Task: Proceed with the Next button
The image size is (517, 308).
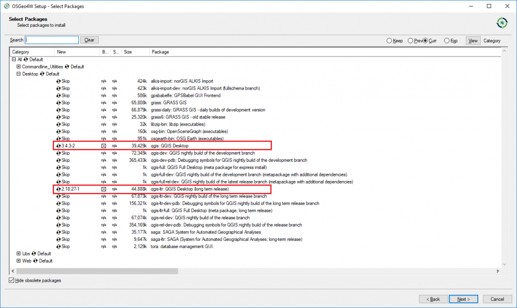Action: point(463,299)
